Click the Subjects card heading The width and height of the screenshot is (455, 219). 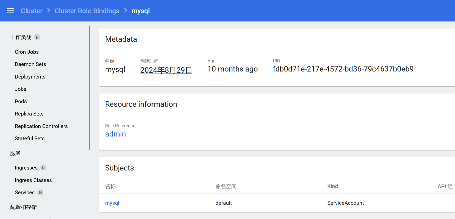pyautogui.click(x=120, y=168)
